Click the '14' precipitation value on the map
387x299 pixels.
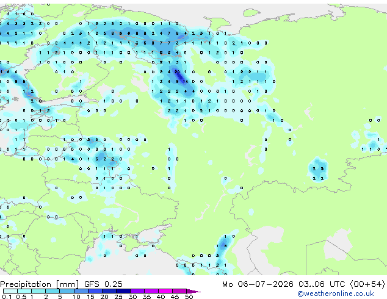click(186, 81)
